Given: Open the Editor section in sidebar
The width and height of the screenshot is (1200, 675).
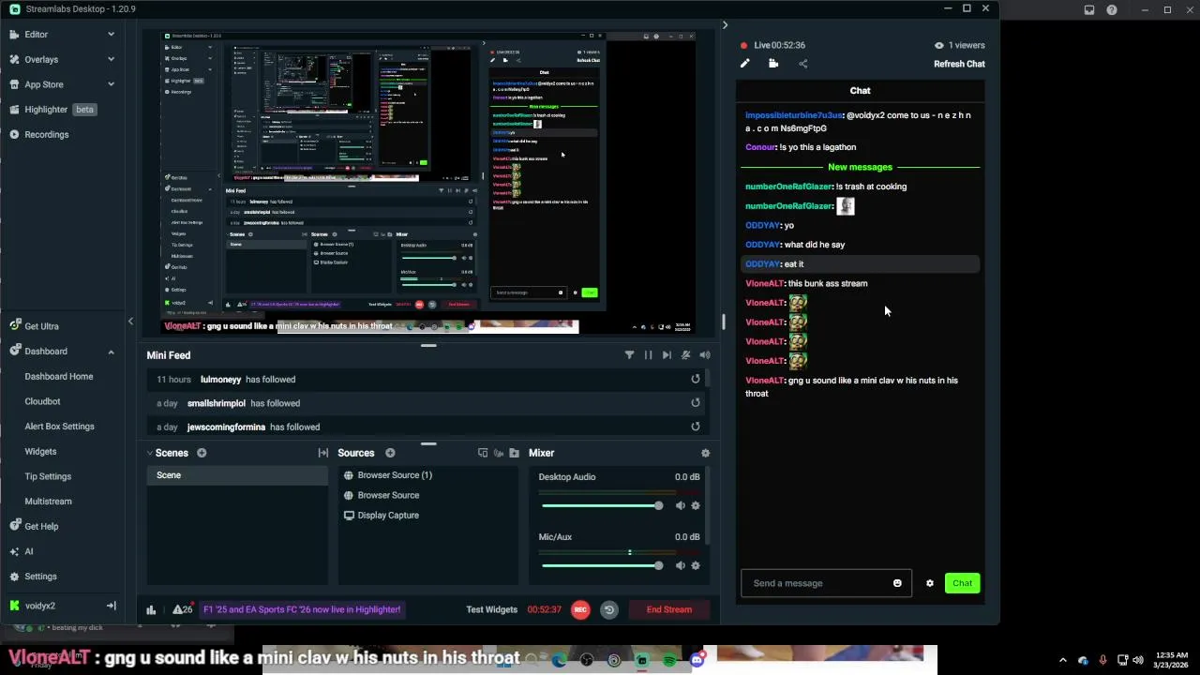Looking at the screenshot, I should click(36, 35).
